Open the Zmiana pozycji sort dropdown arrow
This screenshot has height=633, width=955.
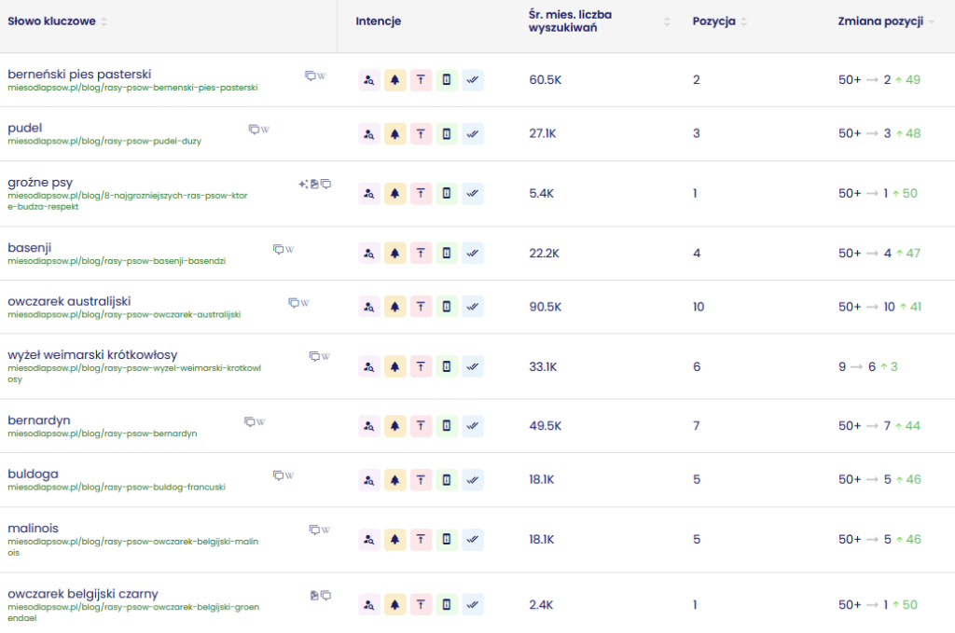931,21
